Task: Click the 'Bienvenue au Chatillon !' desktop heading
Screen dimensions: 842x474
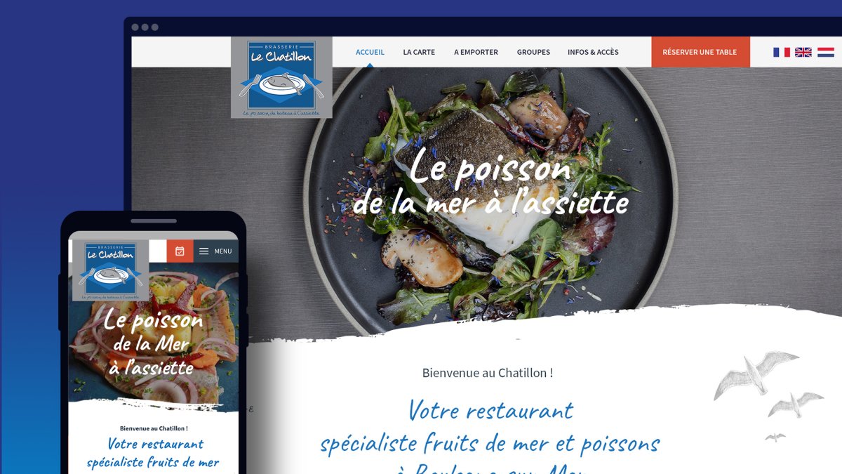Action: (488, 373)
